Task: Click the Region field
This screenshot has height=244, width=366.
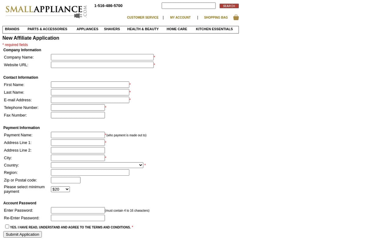Action: click(x=90, y=173)
